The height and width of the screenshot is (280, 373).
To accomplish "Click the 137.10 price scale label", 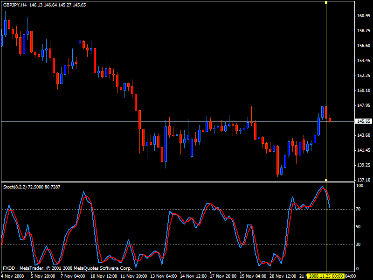I will 363,180.
